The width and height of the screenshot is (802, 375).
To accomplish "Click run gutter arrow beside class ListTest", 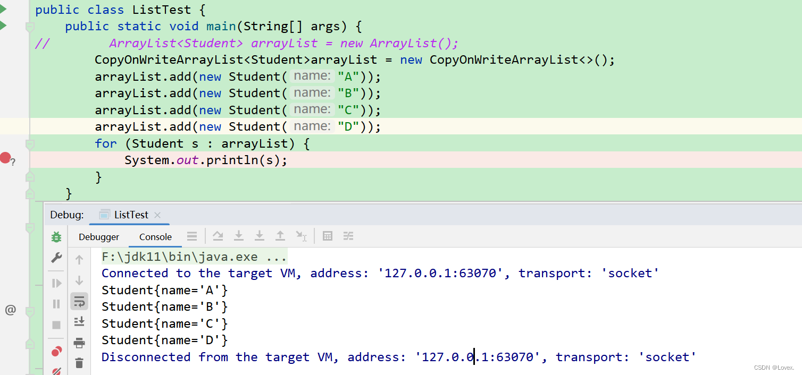I will point(3,8).
